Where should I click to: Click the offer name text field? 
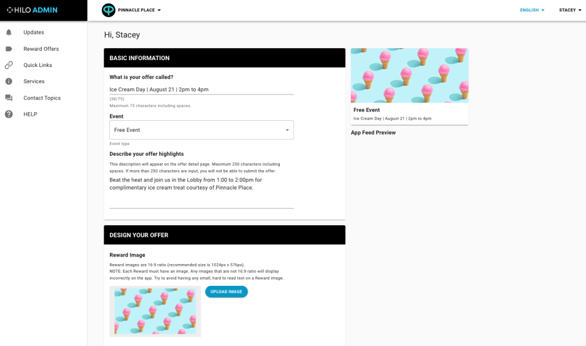[201, 89]
